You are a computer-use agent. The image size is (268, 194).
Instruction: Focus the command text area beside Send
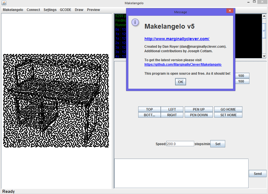click(181, 174)
